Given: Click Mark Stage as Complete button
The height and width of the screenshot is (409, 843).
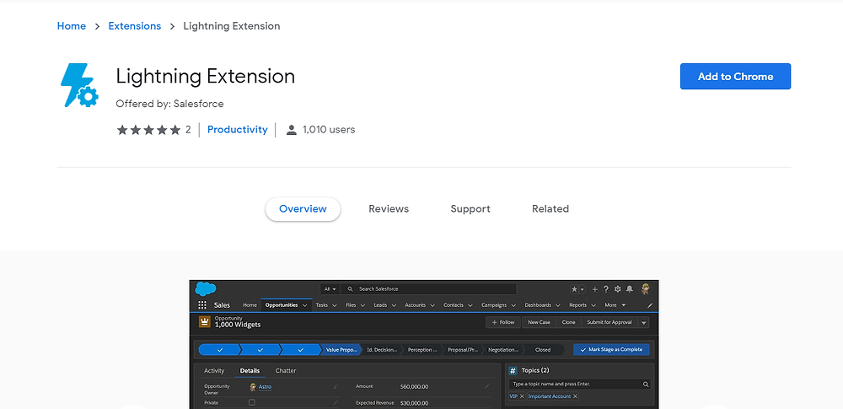Looking at the screenshot, I should click(611, 349).
